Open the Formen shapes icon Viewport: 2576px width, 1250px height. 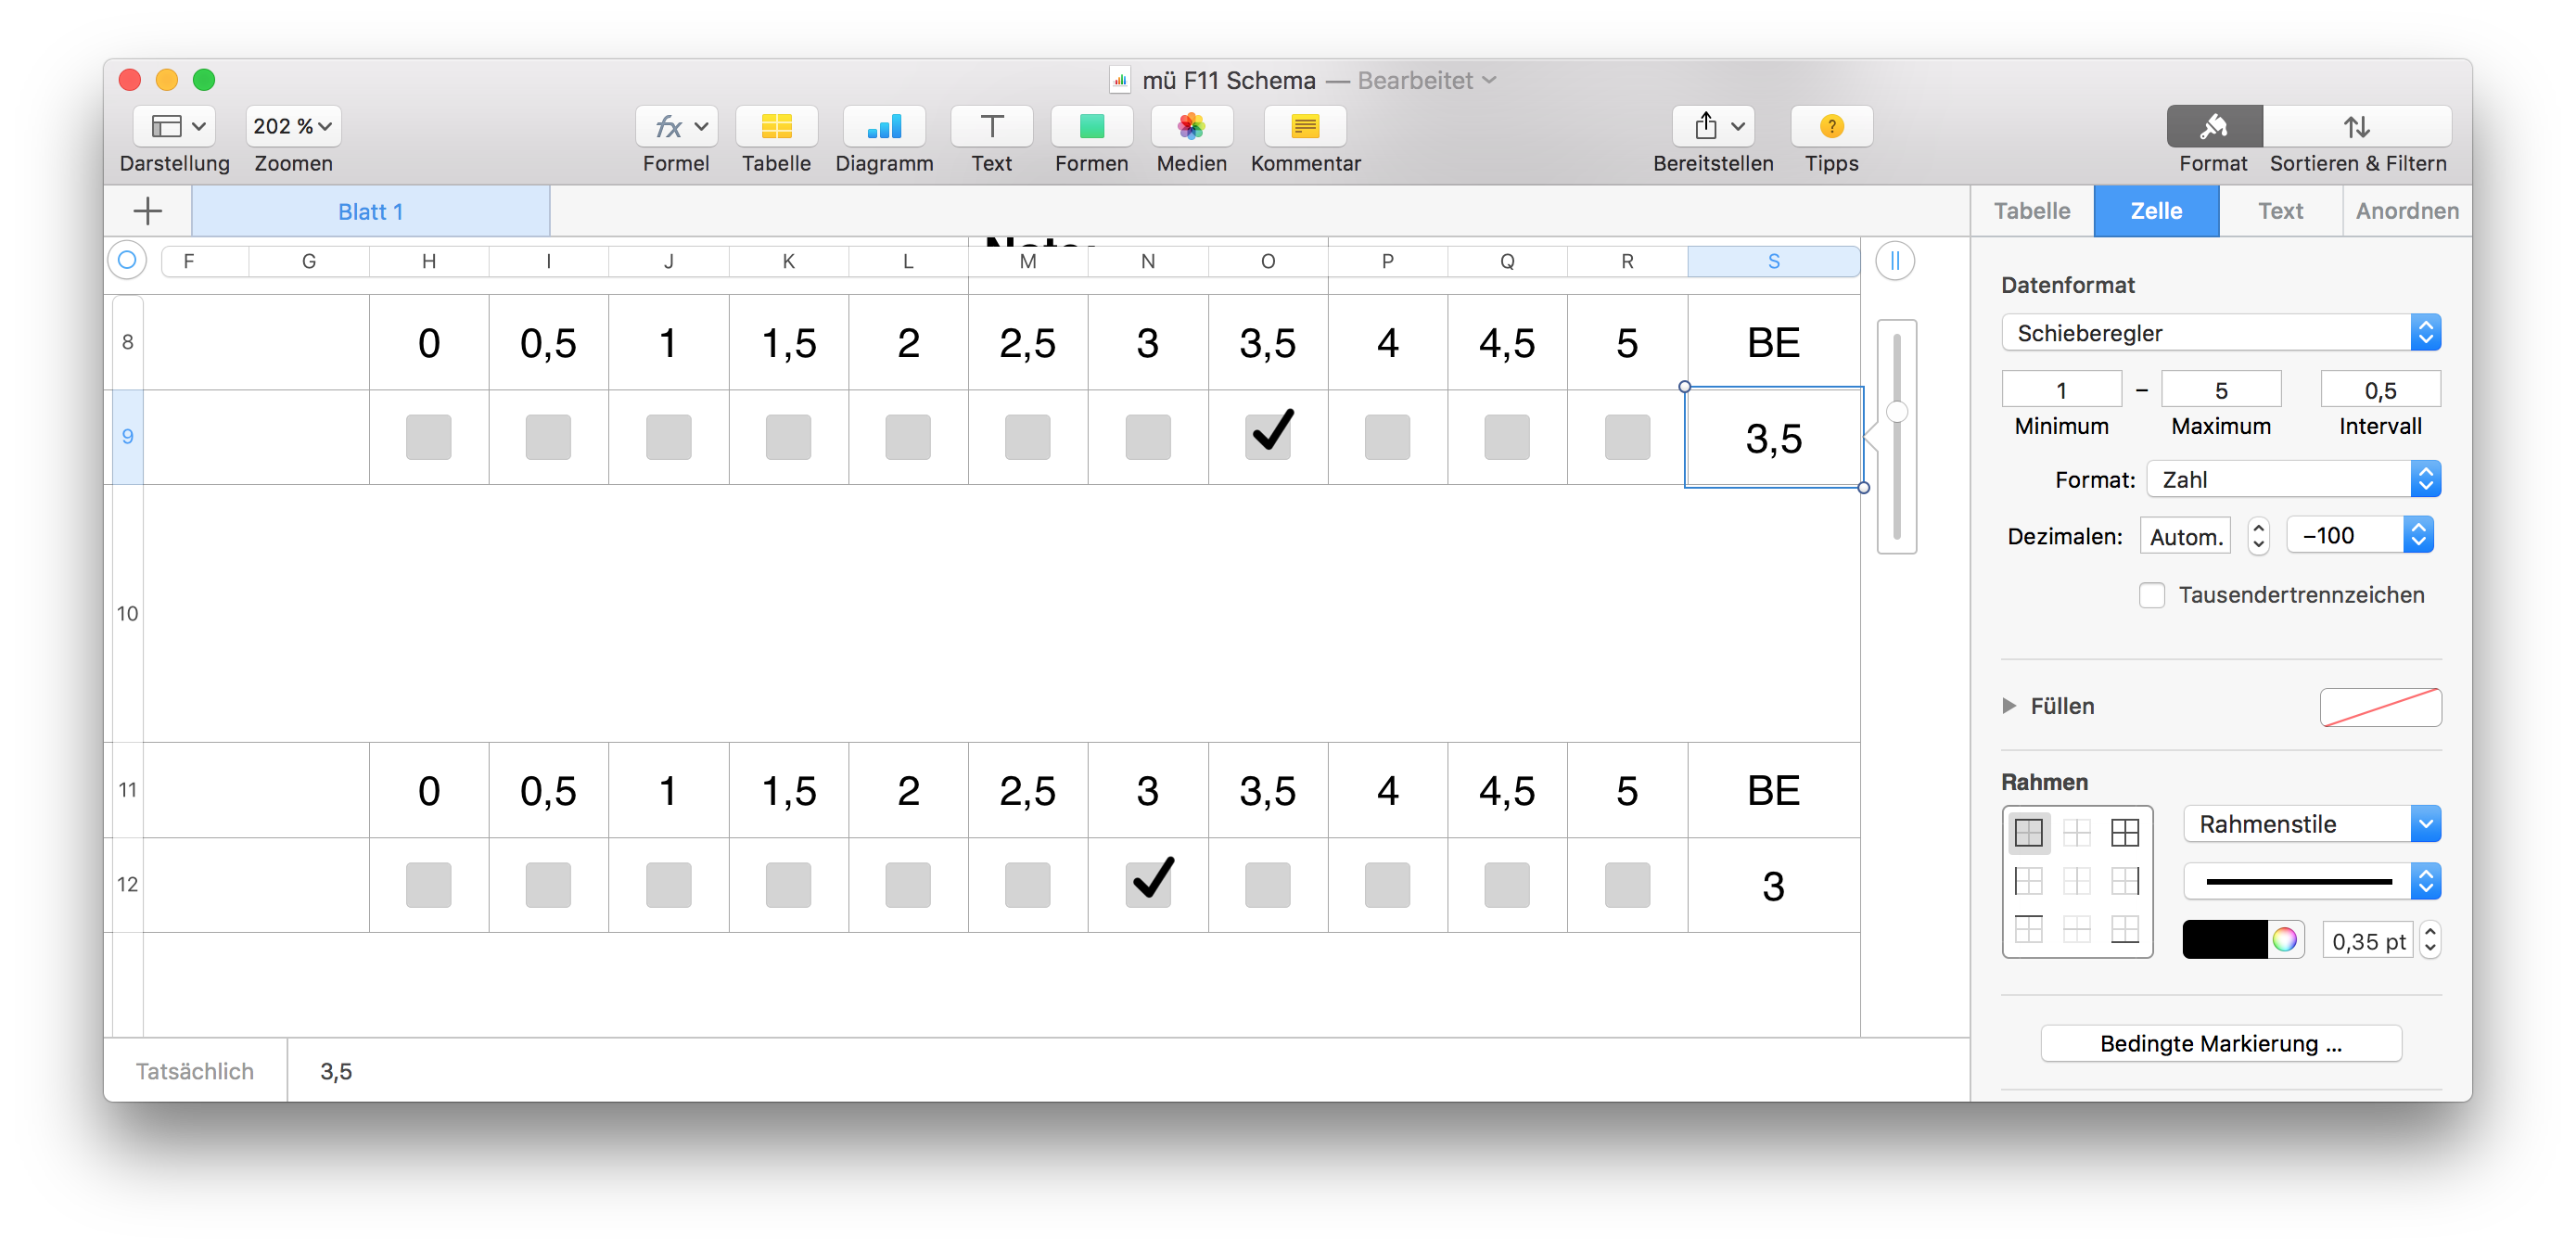[1091, 126]
